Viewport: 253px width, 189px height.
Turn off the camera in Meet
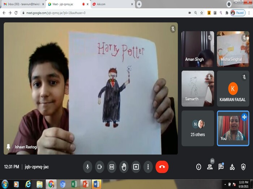[x=99, y=167]
